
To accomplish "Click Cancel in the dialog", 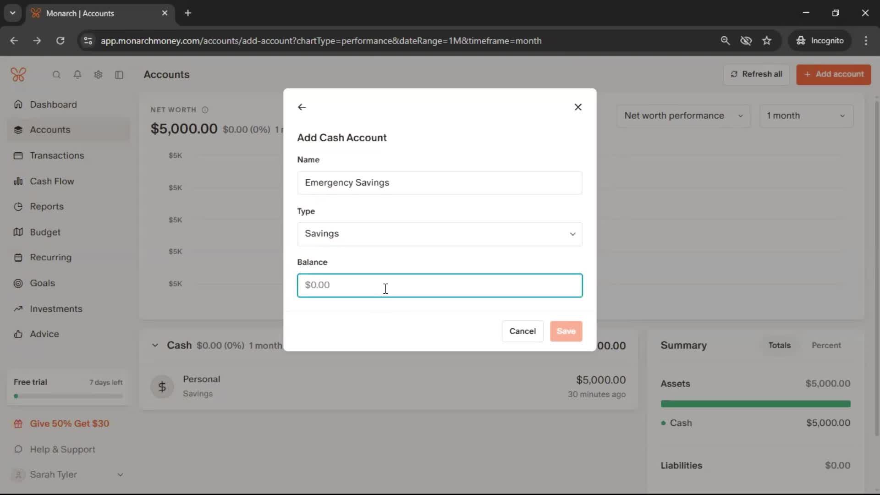I will (522, 331).
